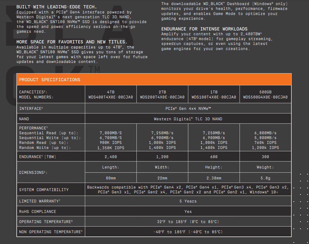Click the Weight: column header

(x=265, y=167)
